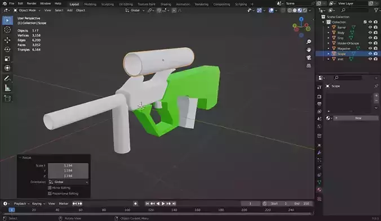Enable Mirror Editing checkbox
Viewport: 381px width, 221px height.
tap(50, 188)
